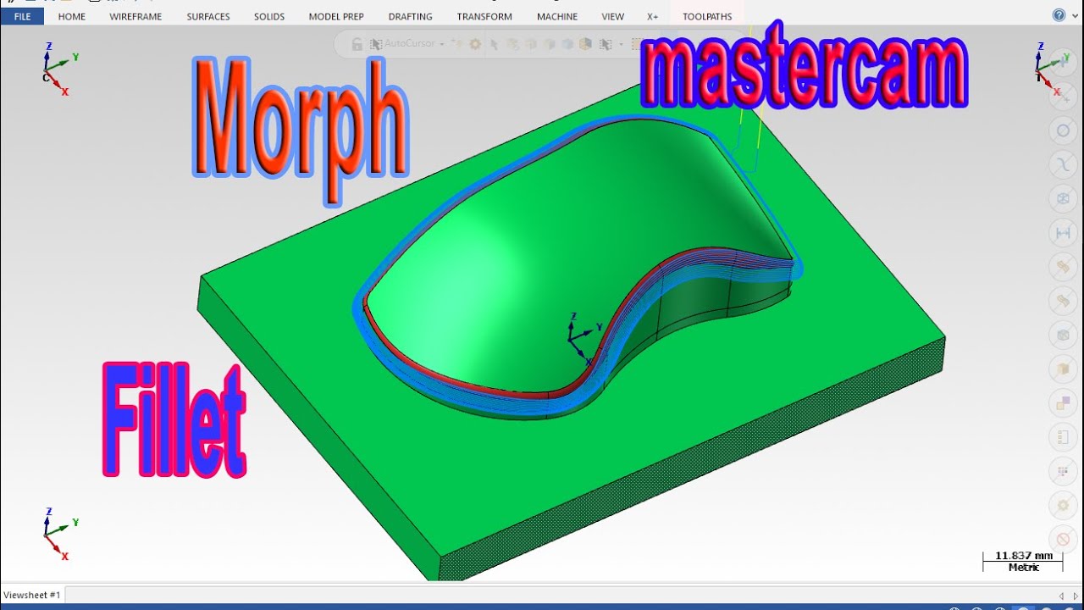Open the SURFACES ribbon tab
1084x610 pixels.
[208, 16]
